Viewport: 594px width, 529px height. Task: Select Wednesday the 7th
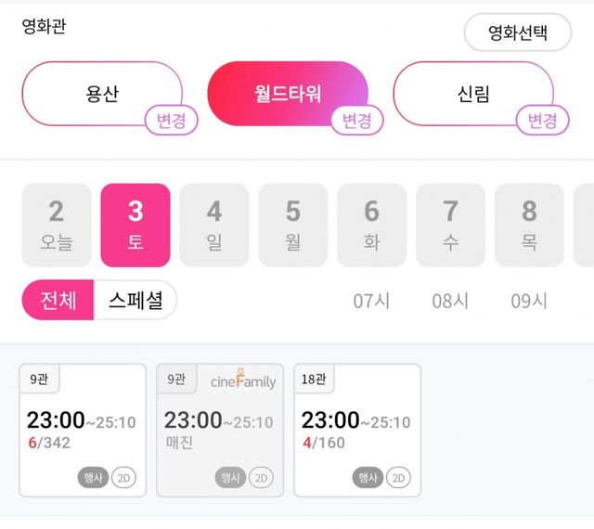tap(451, 225)
